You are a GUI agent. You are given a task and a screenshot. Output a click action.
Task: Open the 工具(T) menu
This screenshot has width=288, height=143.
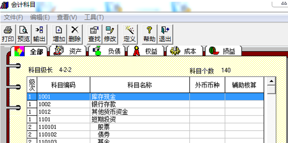94,17
